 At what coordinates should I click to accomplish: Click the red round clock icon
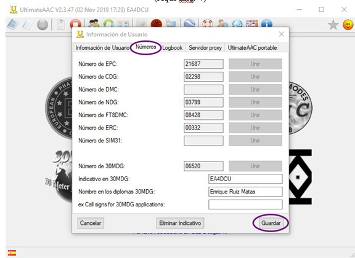[x=156, y=23]
